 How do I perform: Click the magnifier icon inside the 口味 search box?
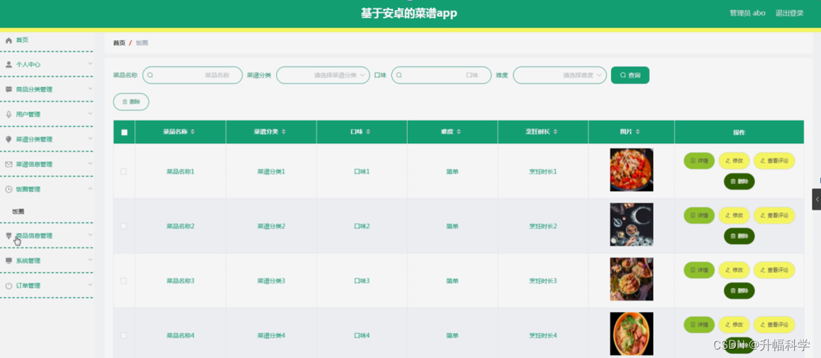click(399, 75)
